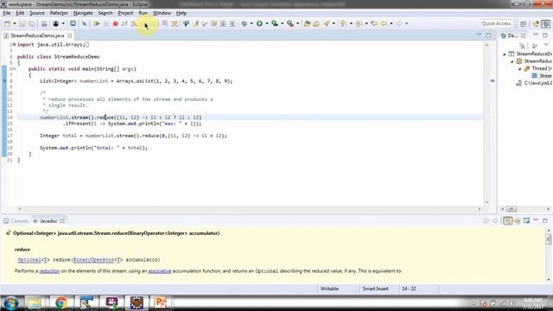Close the Javadoc tab with X
The height and width of the screenshot is (311, 553).
pos(62,221)
